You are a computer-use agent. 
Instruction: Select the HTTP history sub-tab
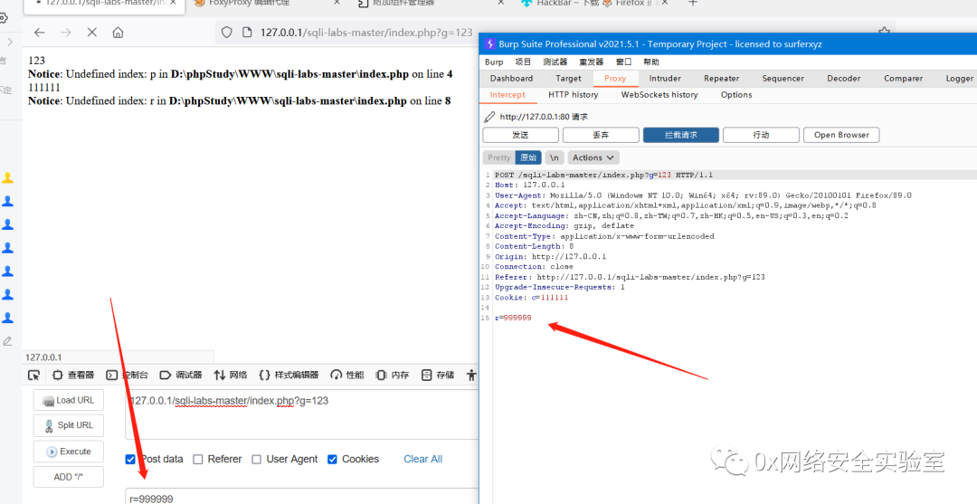point(574,95)
